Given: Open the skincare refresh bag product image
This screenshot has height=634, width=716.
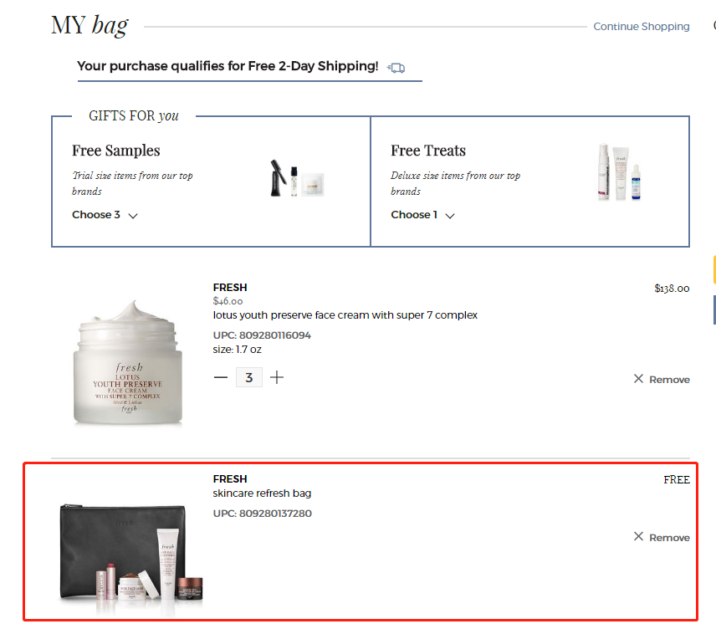Looking at the screenshot, I should (x=131, y=558).
